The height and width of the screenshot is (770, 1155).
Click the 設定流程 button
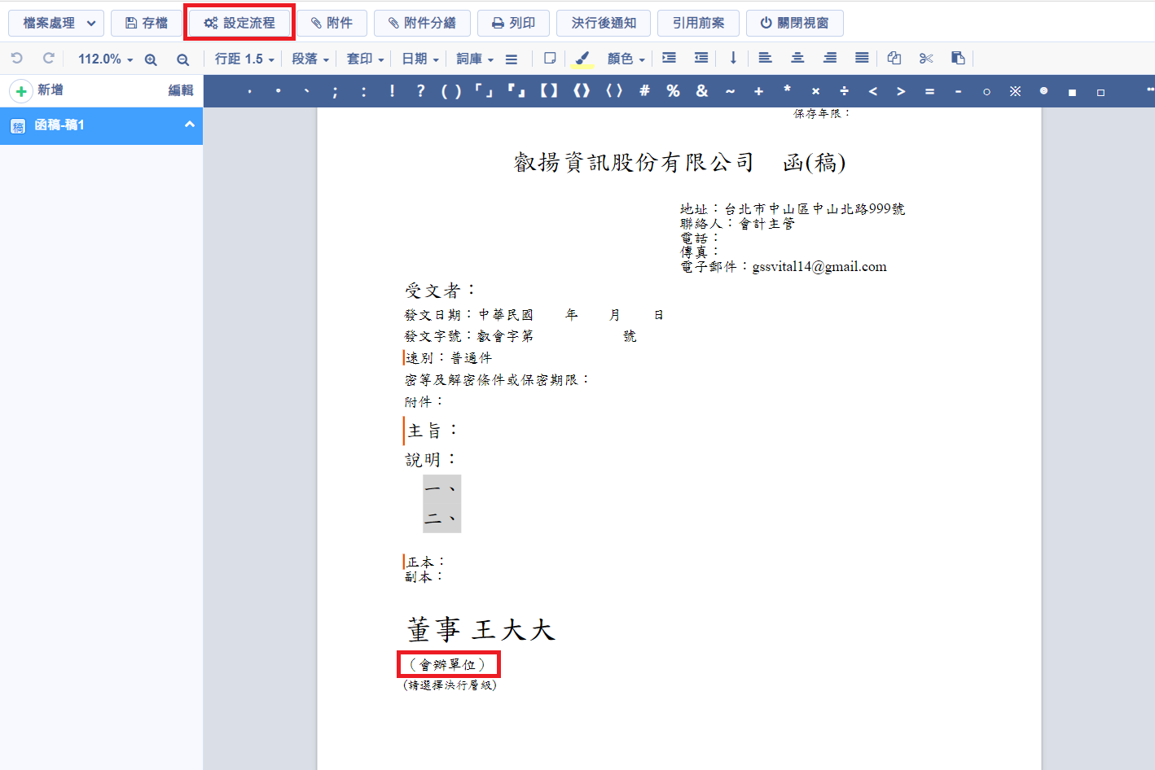[x=239, y=23]
